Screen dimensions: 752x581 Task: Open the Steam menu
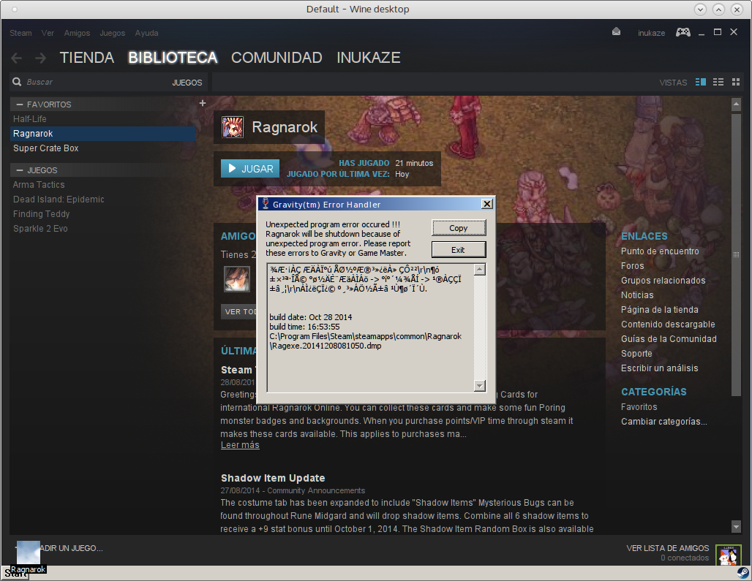pyautogui.click(x=20, y=33)
